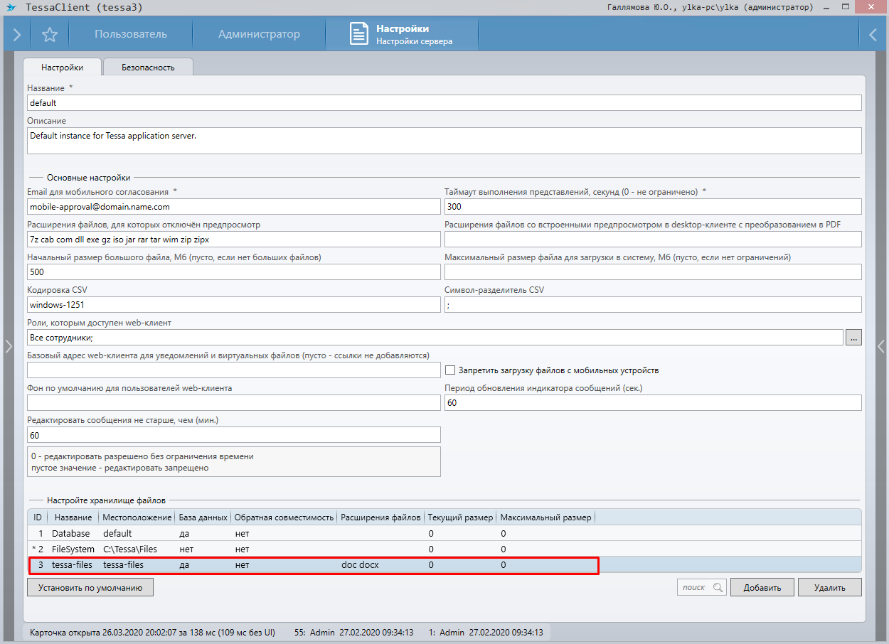Click the left edge panel arrow
This screenshot has width=889, height=644.
pos(8,346)
